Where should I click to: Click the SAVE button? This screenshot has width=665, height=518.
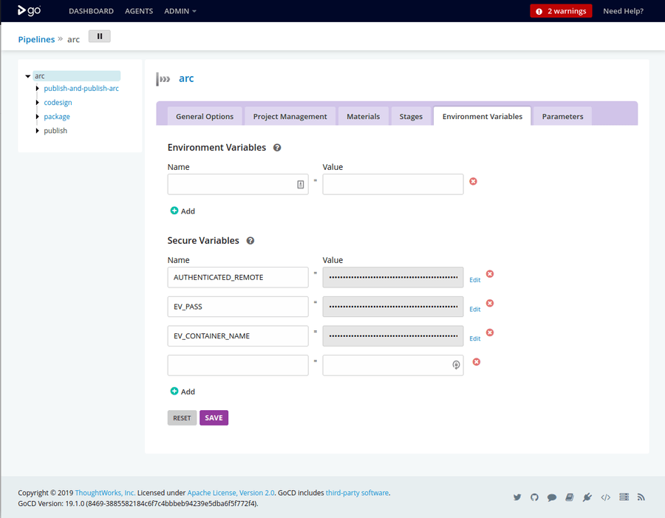pyautogui.click(x=214, y=418)
